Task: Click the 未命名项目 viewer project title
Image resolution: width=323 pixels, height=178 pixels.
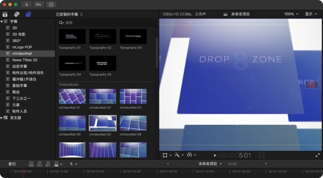Action: [240, 14]
